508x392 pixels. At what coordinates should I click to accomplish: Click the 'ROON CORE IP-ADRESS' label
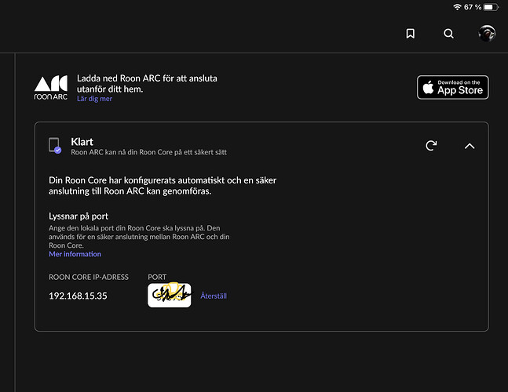89,278
